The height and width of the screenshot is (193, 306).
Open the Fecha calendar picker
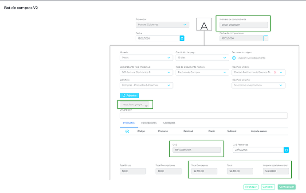pyautogui.click(x=182, y=39)
